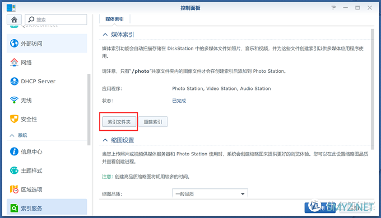Click the main panel vertical scrollbar
The width and height of the screenshot is (381, 218).
(372, 89)
